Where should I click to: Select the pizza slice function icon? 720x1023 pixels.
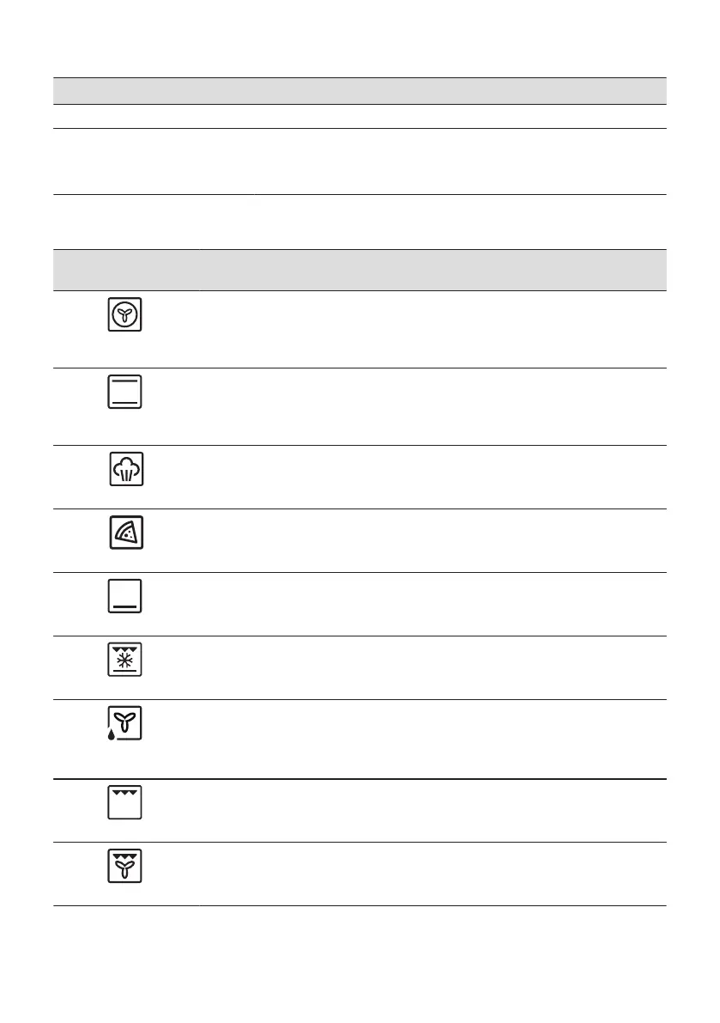pyautogui.click(x=126, y=533)
